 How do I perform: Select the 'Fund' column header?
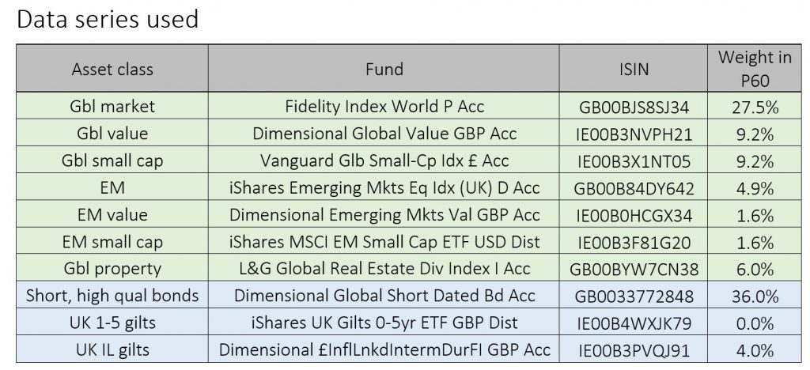coord(384,69)
